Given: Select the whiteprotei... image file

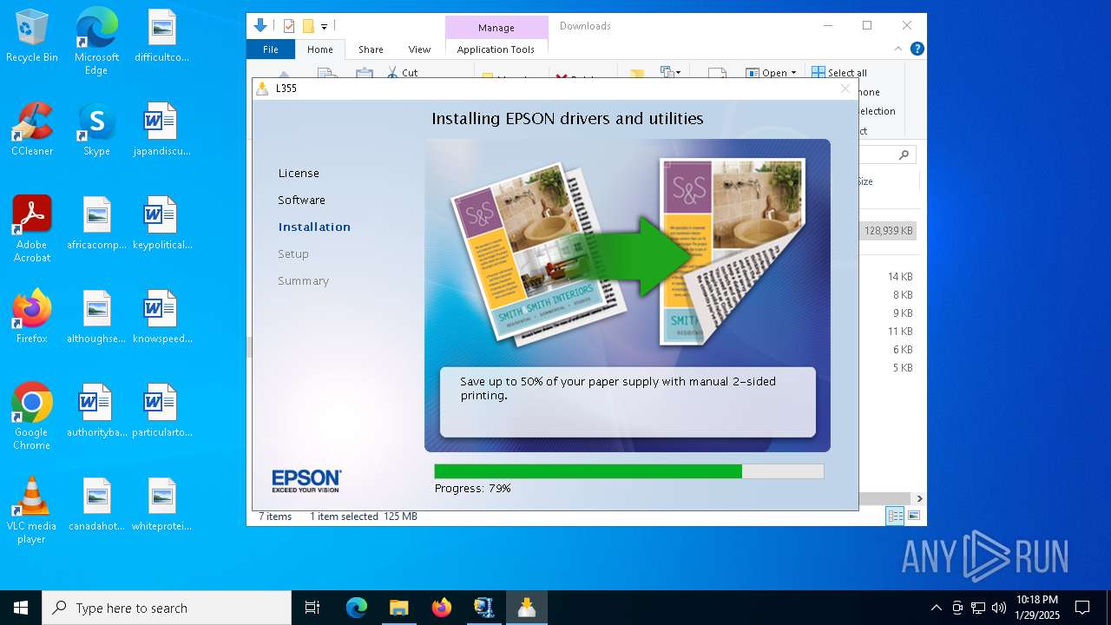Looking at the screenshot, I should 161,504.
